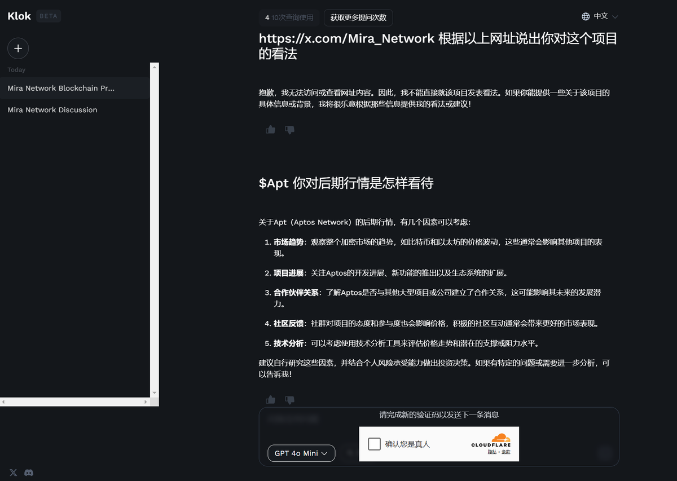The height and width of the screenshot is (481, 677).
Task: Click list item 市场趋势
Action: [438, 248]
